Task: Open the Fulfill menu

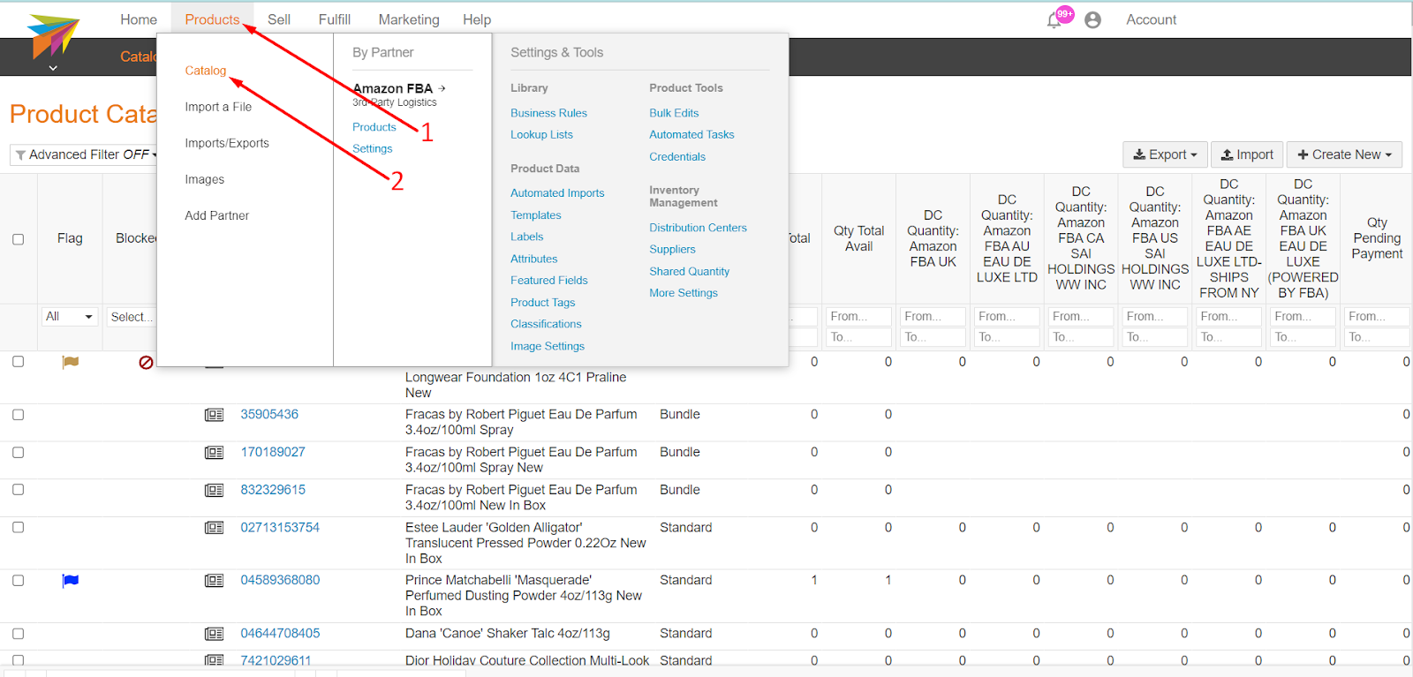Action: point(335,19)
